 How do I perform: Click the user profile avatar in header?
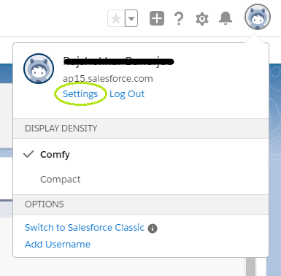(258, 17)
